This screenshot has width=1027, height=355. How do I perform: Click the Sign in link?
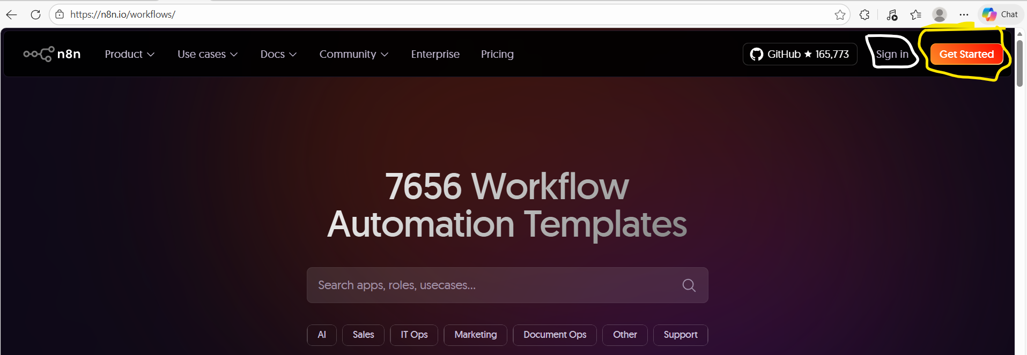[x=892, y=54]
